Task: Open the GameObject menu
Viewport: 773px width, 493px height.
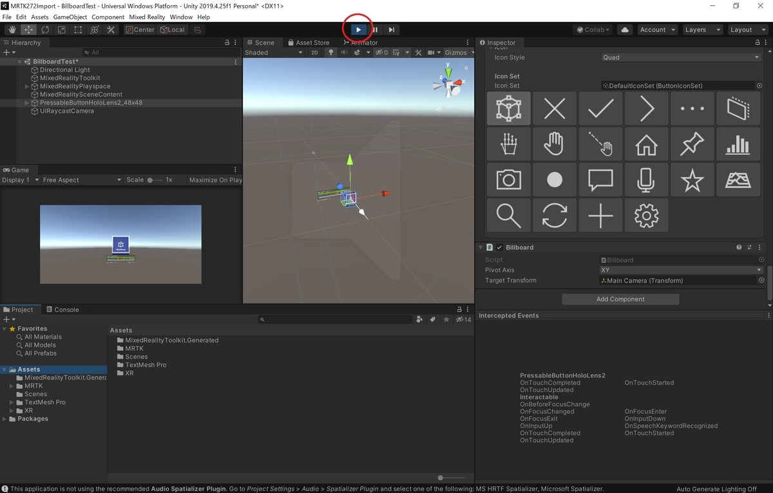Action: [70, 17]
